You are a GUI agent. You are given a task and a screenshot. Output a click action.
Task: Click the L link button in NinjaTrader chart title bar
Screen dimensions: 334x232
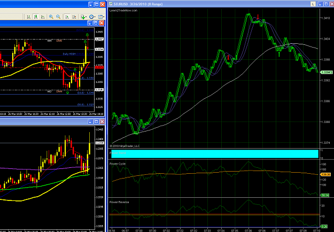click(x=313, y=4)
